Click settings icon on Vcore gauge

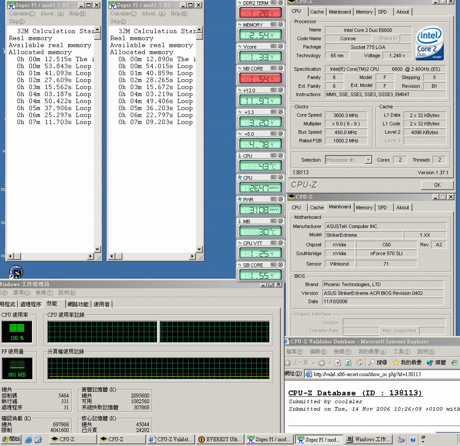click(273, 46)
